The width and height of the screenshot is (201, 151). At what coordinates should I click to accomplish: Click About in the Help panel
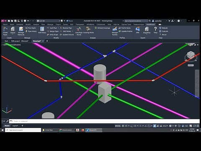[163, 34]
